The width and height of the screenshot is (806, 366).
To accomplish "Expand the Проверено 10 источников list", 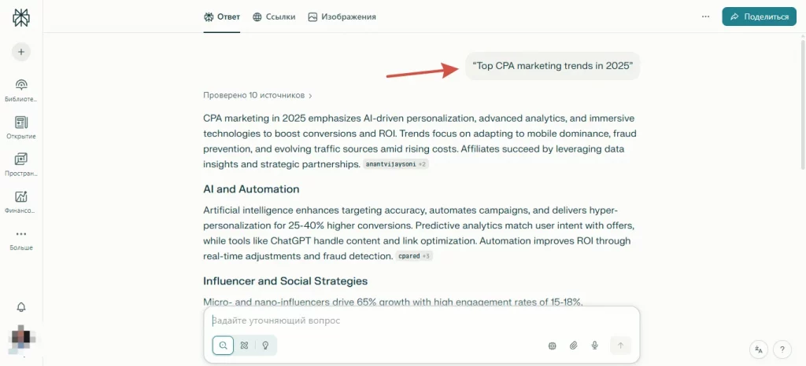I will pos(257,96).
